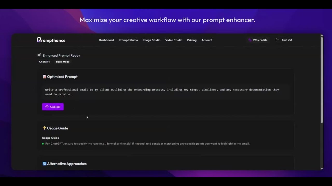Open Image Studio
Viewport: 332px width, 186px height.
[x=151, y=40]
